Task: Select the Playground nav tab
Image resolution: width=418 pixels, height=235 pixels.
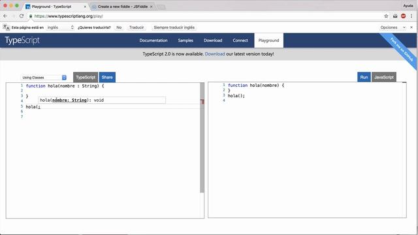Action: point(268,40)
